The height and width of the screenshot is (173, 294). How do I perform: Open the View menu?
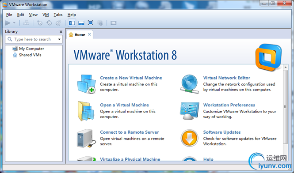click(33, 15)
